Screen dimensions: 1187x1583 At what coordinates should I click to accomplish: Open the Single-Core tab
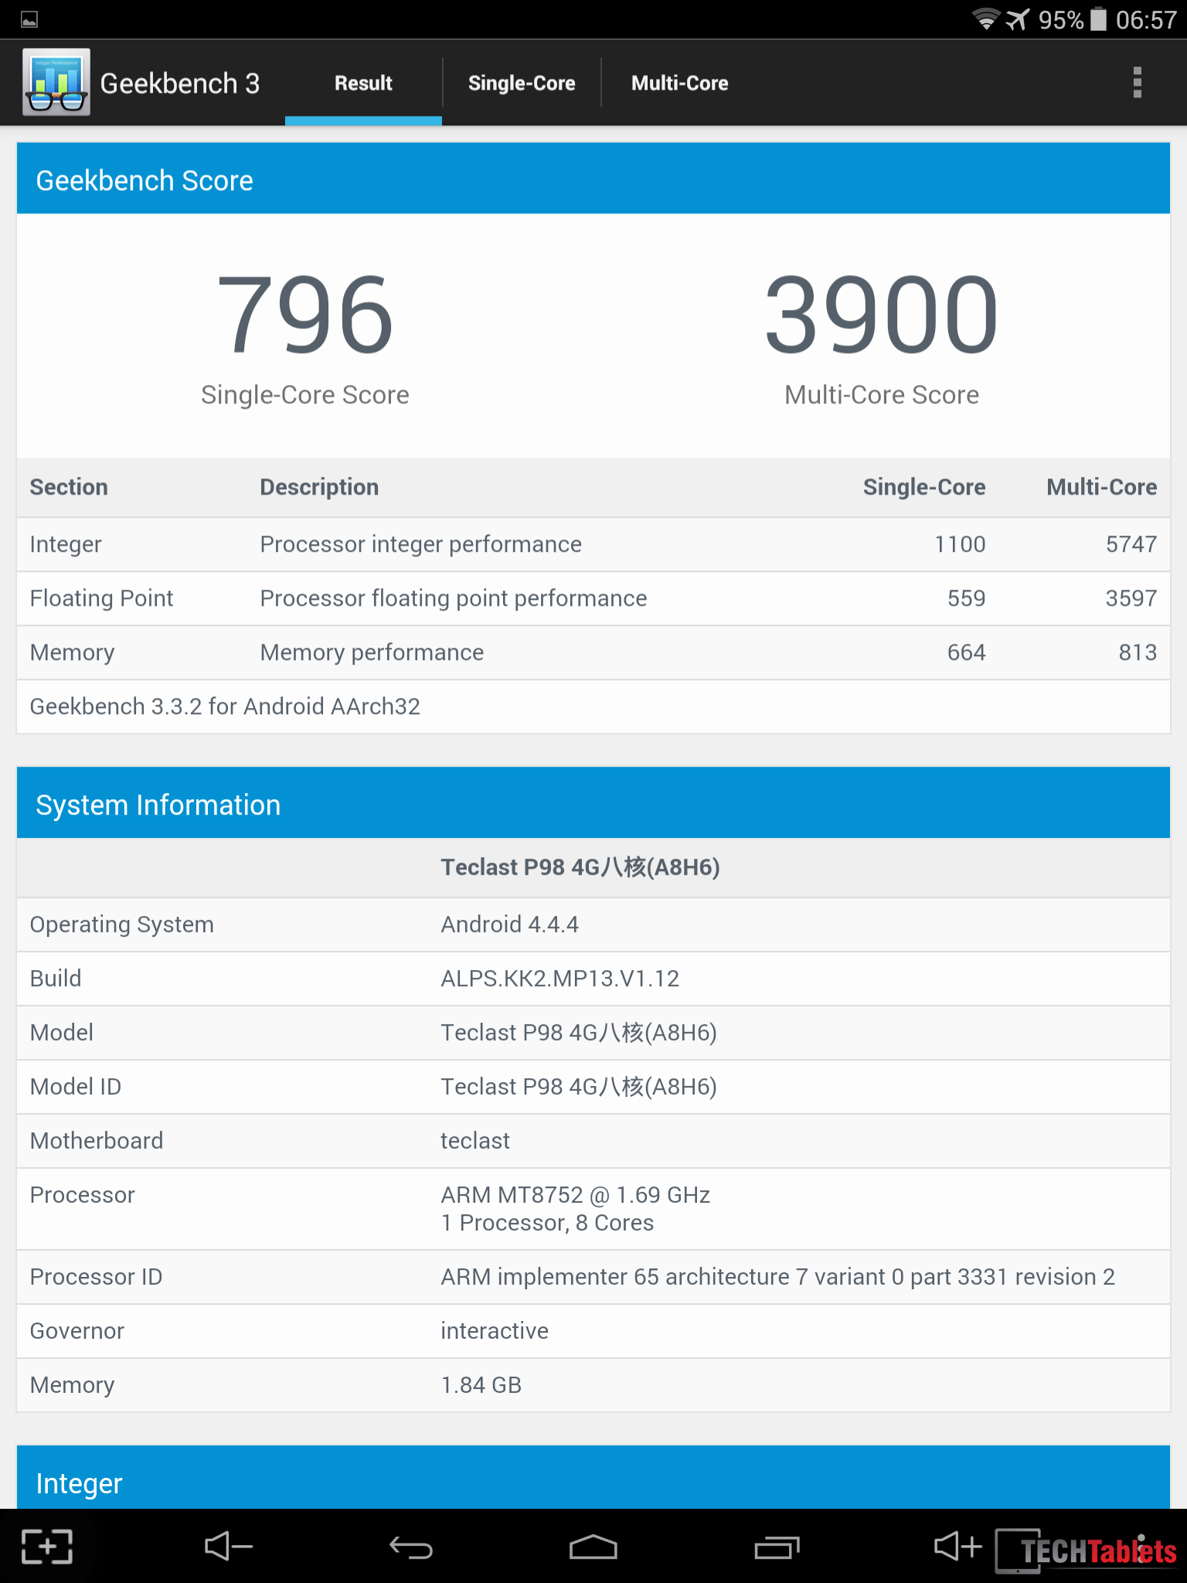522,83
